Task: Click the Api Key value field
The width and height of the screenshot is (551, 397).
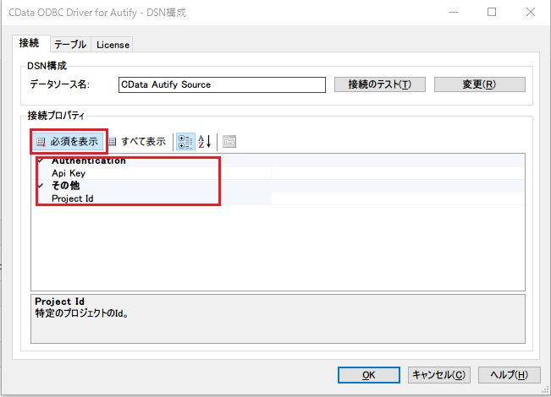Action: [398, 173]
